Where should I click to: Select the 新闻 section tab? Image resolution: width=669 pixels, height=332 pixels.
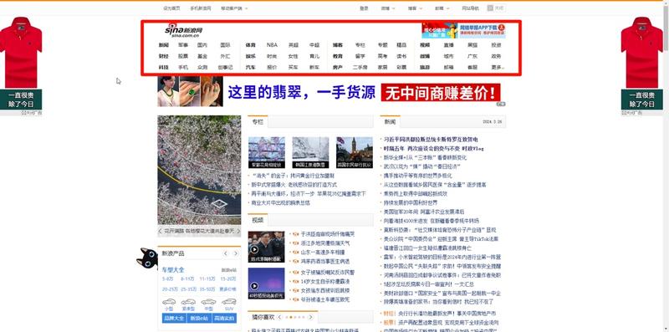click(x=390, y=122)
